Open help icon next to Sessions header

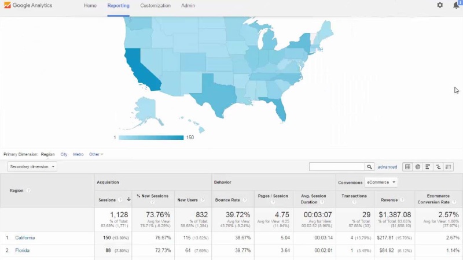120,200
